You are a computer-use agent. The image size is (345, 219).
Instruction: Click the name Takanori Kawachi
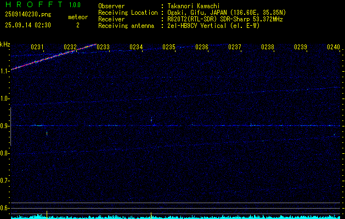(194, 6)
